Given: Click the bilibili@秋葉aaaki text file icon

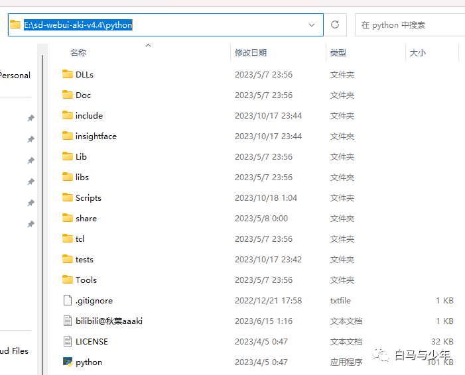Looking at the screenshot, I should coord(68,321).
